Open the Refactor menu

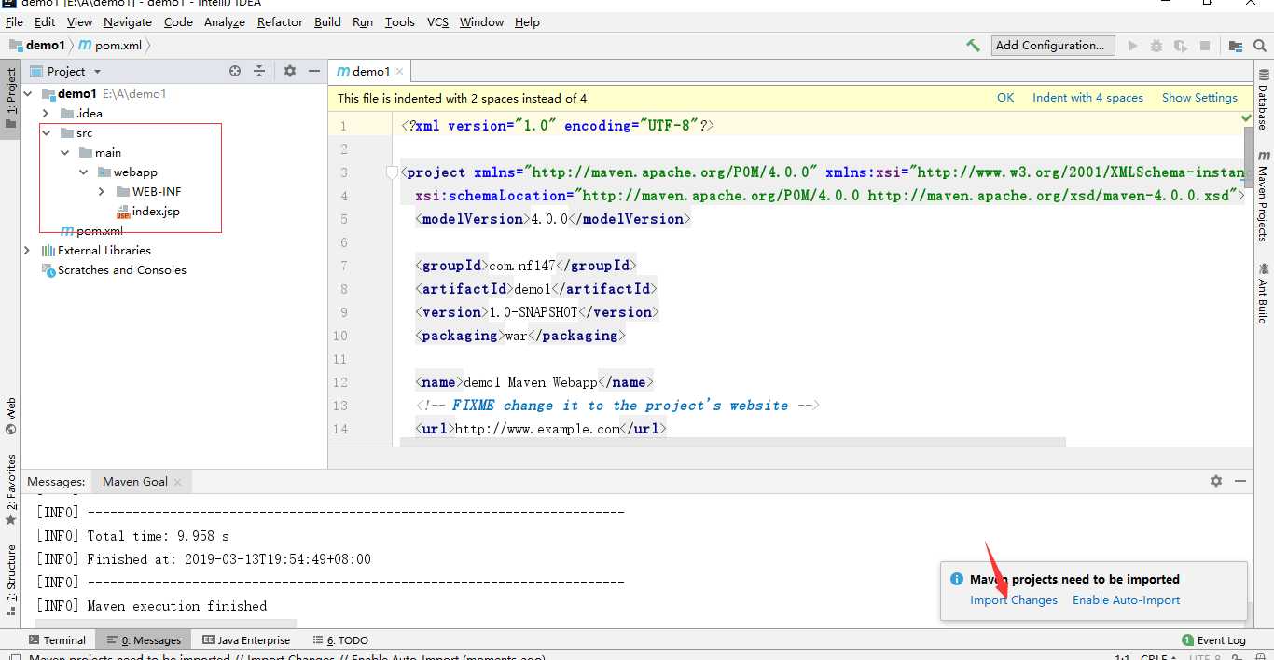point(280,21)
